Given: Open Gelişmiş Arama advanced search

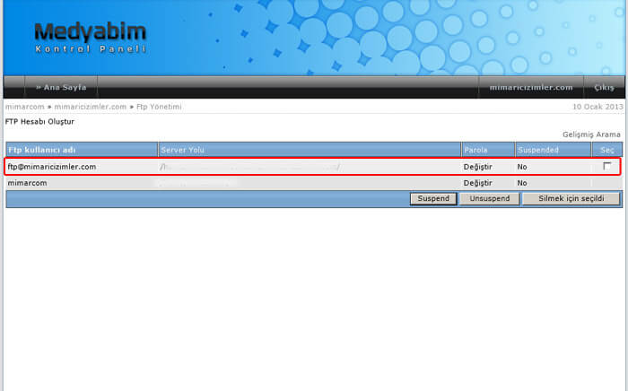Looking at the screenshot, I should click(x=592, y=134).
